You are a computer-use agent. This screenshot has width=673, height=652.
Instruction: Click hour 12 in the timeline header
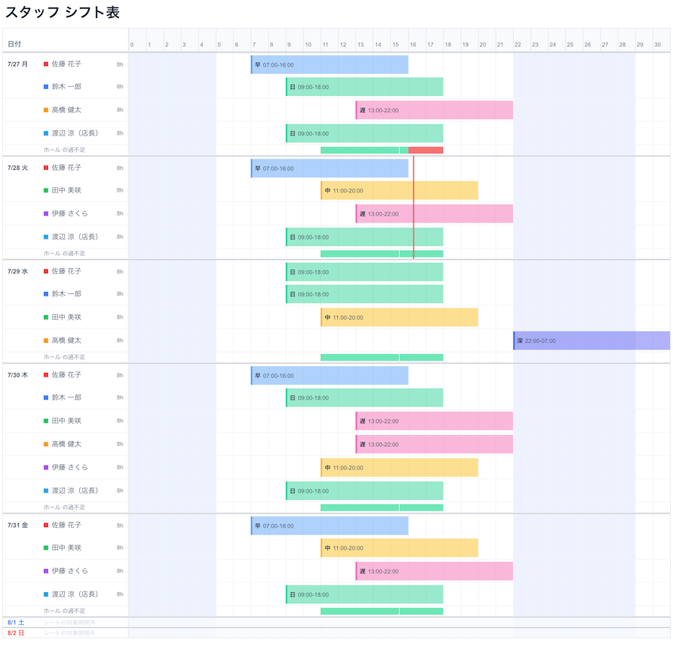click(x=343, y=45)
